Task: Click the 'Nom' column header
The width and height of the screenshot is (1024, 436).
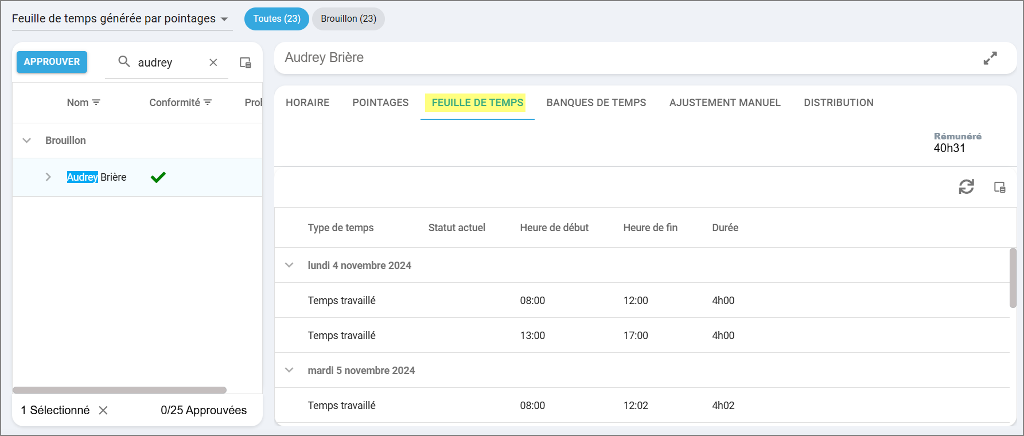Action: tap(77, 103)
